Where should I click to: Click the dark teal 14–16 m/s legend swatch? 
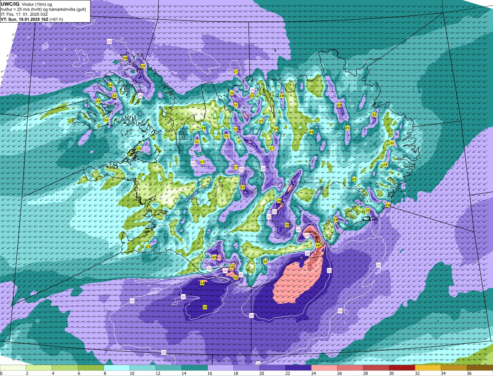coord(195,368)
